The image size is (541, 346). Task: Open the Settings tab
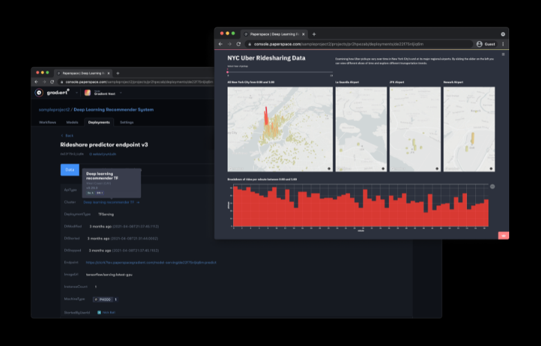point(127,122)
